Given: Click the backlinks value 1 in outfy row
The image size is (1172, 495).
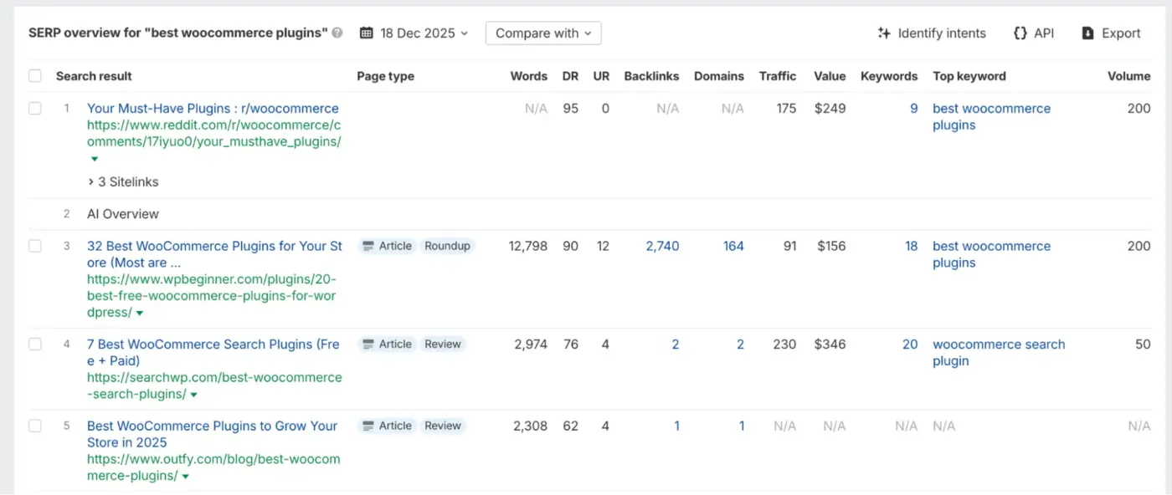Looking at the screenshot, I should [676, 426].
